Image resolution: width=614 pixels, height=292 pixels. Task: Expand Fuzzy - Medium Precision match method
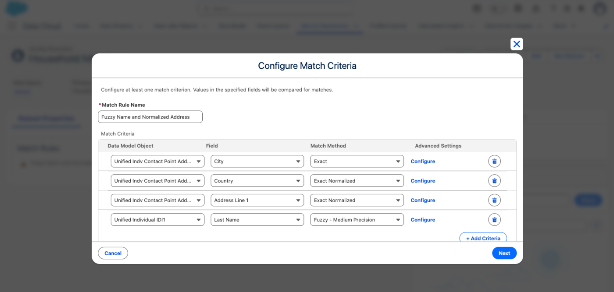357,220
